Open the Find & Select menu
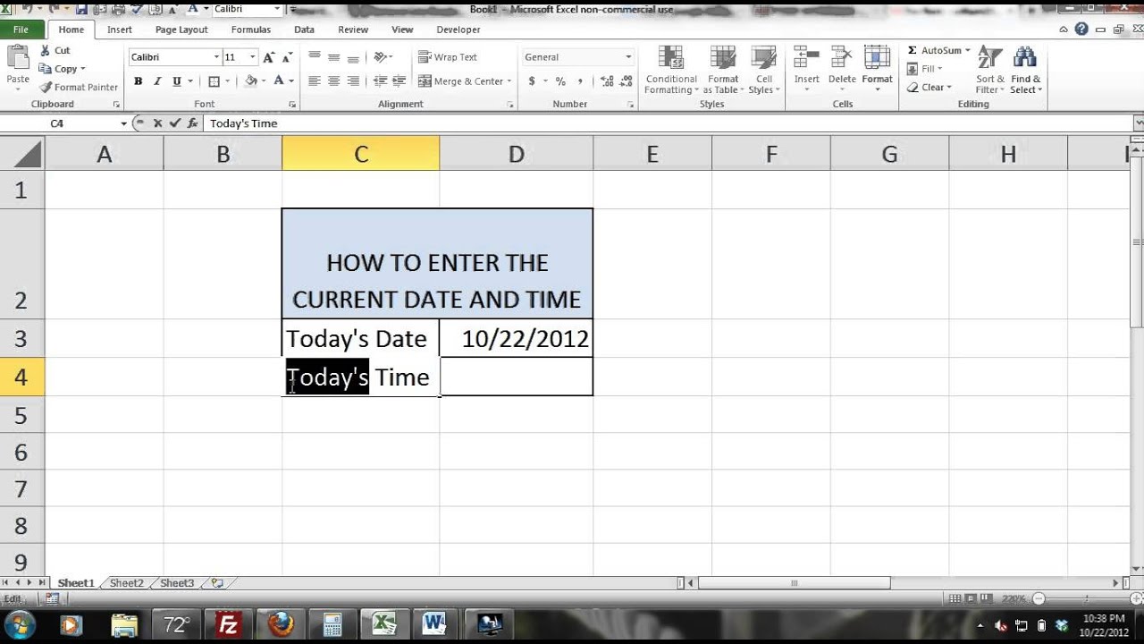Image resolution: width=1144 pixels, height=644 pixels. (1025, 70)
